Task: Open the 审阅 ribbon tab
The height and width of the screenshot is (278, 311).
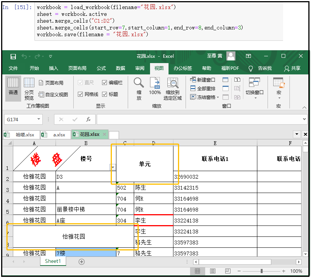Action: tap(140, 68)
